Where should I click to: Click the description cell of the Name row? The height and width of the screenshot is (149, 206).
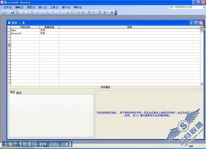click(x=130, y=30)
